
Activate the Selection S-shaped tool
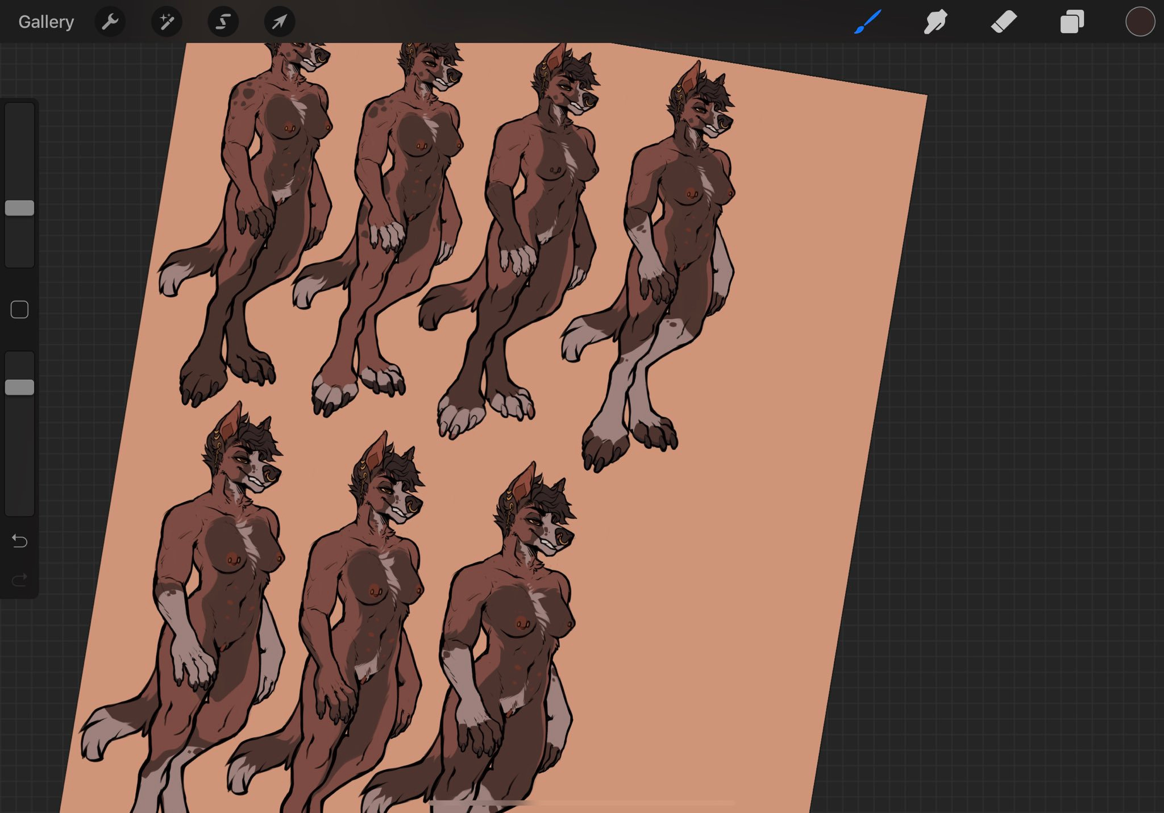[223, 22]
